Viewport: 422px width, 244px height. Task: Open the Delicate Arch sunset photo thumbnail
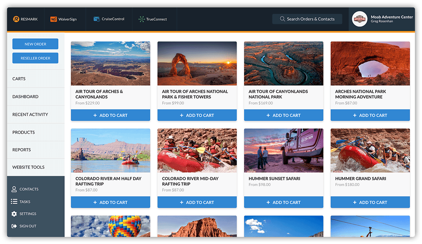click(x=197, y=63)
